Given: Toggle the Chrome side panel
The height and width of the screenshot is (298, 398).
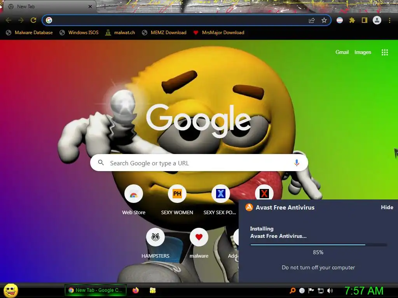Looking at the screenshot, I should [365, 20].
